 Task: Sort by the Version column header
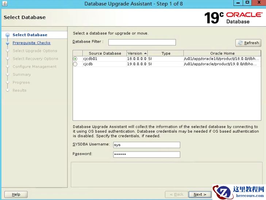click(x=137, y=53)
